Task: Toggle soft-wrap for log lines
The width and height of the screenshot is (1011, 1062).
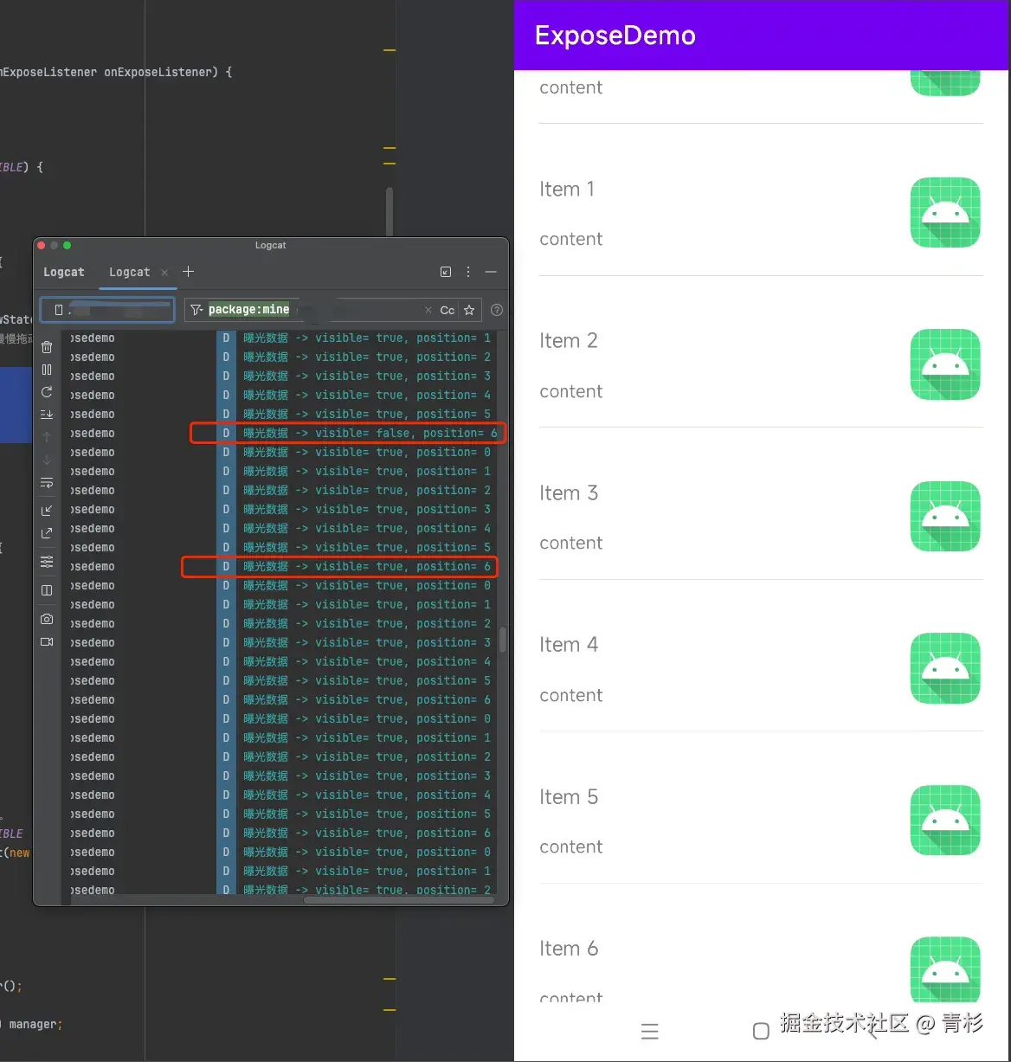Action: 46,482
